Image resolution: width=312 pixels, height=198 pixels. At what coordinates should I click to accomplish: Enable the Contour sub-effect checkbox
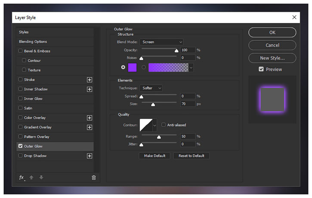(x=24, y=60)
